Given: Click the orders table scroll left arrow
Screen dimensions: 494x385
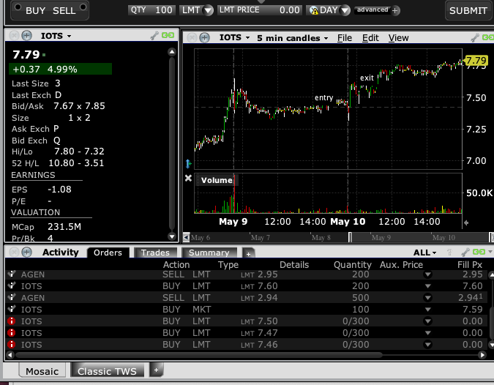Looking at the screenshot, I should point(10,355).
